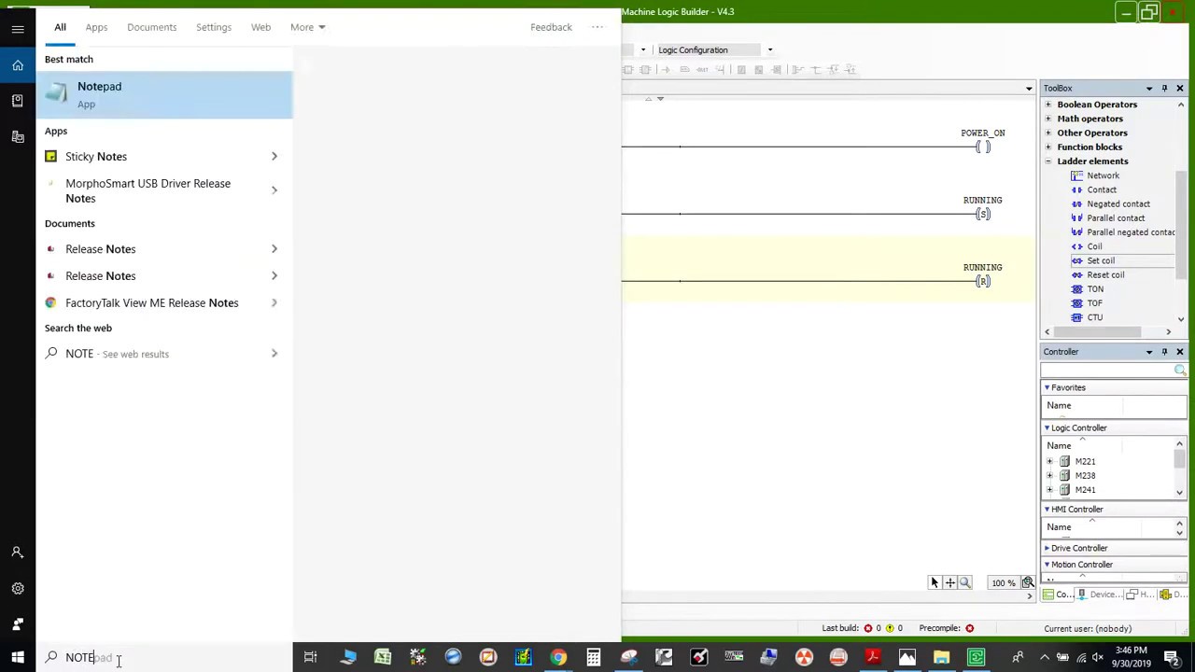Image resolution: width=1195 pixels, height=672 pixels.
Task: Click the Home icon in search sidebar
Action: [18, 65]
